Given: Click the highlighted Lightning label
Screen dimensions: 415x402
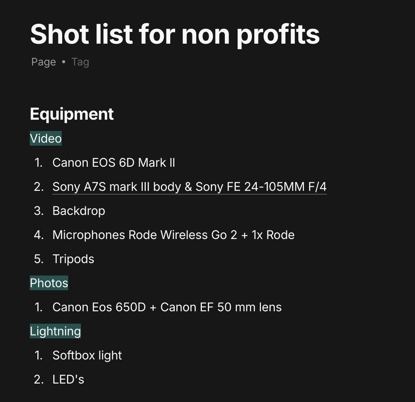Looking at the screenshot, I should (x=55, y=331).
